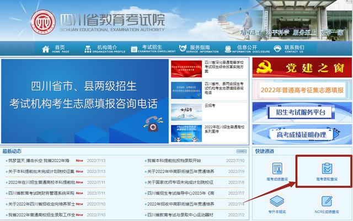The image size is (353, 221).
Task: Click the 2022/7/9 date entry
Action: coord(236,171)
